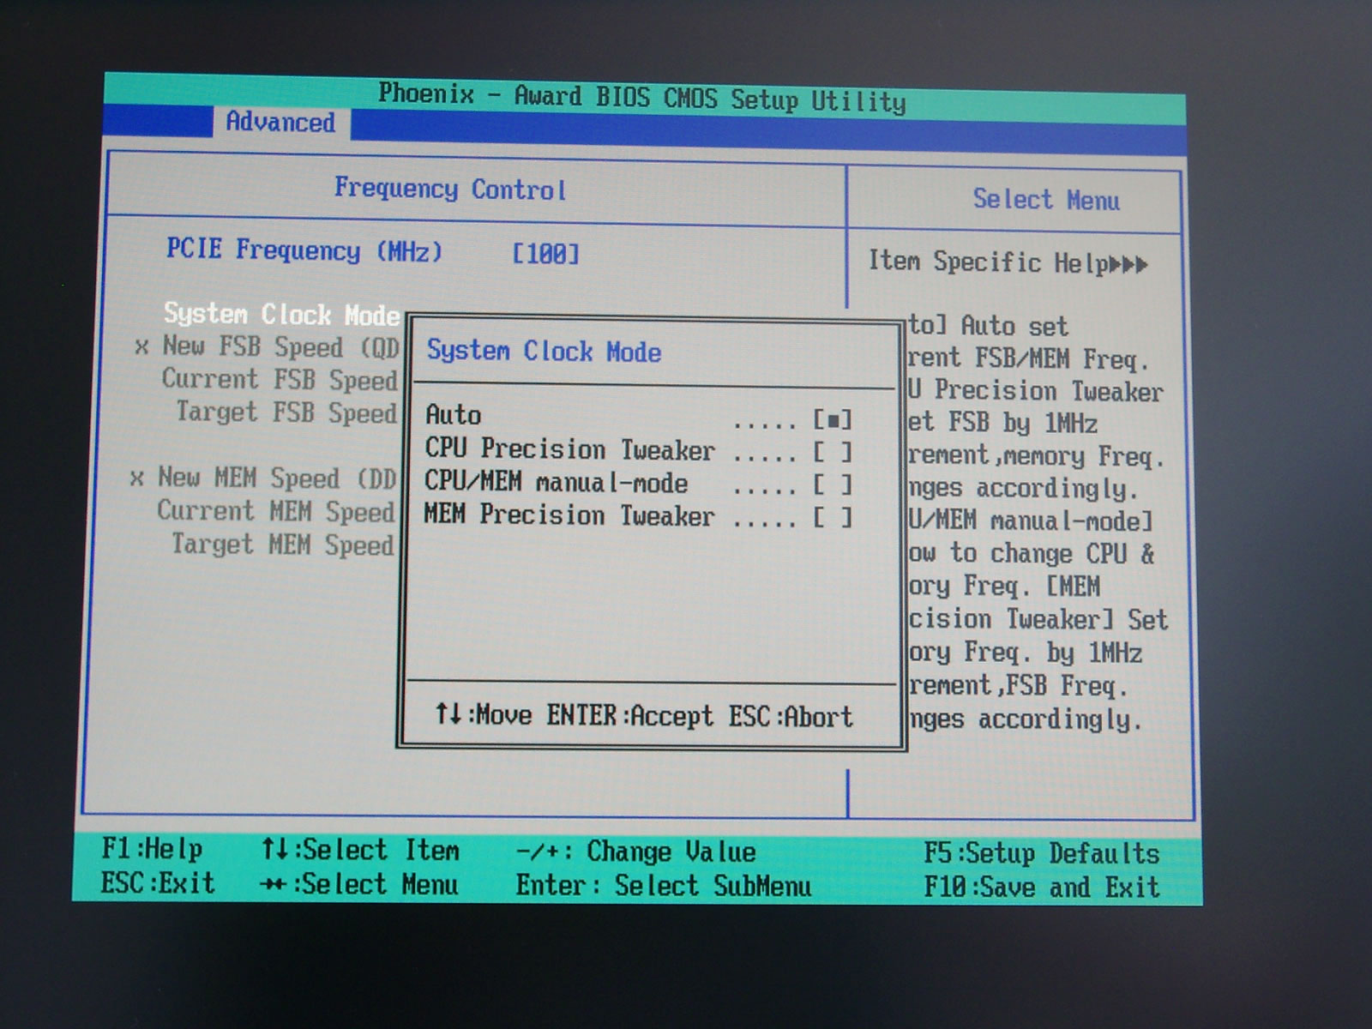
Task: Click the Move arrows hint in popup
Action: pos(484,714)
